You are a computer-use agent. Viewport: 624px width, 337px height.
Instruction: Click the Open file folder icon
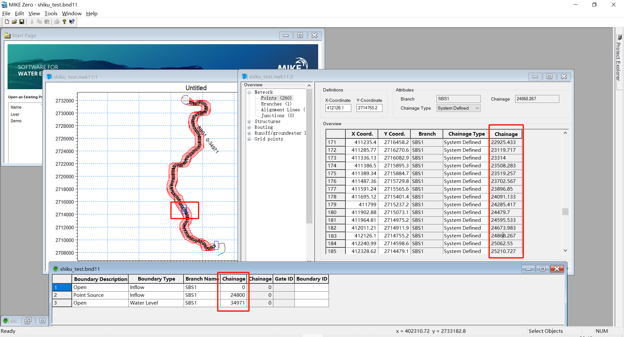point(14,22)
